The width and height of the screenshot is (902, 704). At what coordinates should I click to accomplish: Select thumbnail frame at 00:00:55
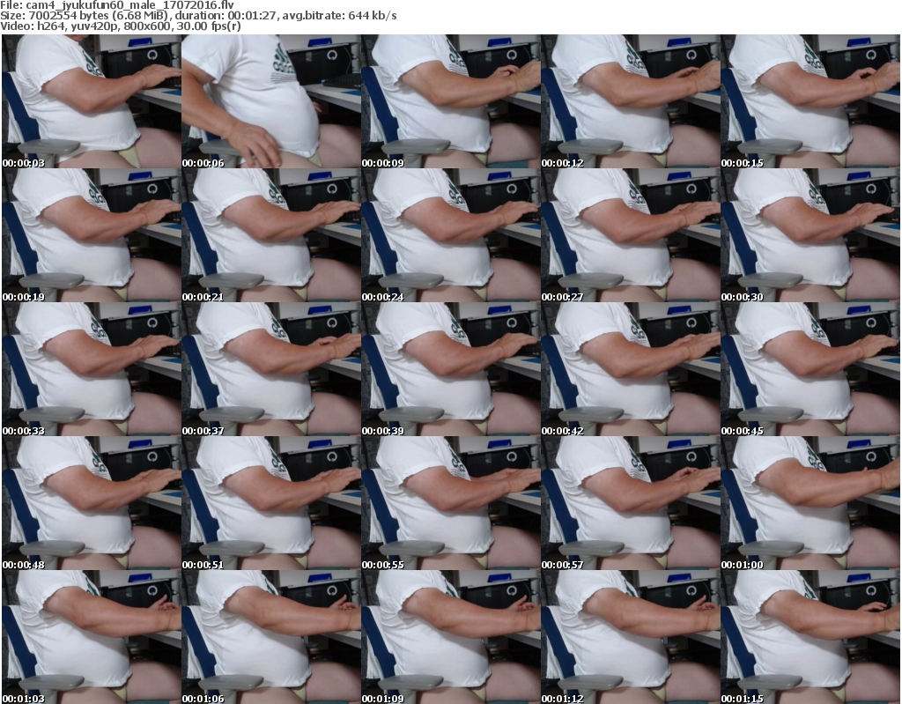click(x=451, y=503)
